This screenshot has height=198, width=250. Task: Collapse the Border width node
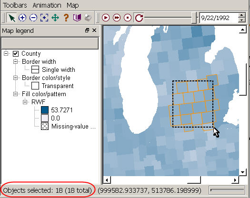[x=15, y=61]
